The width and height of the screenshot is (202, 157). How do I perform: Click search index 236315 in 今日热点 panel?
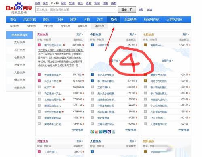(131, 87)
